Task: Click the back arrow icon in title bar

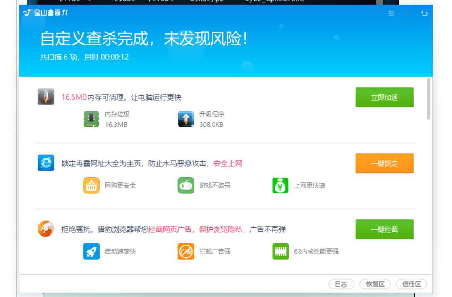Action: [424, 13]
